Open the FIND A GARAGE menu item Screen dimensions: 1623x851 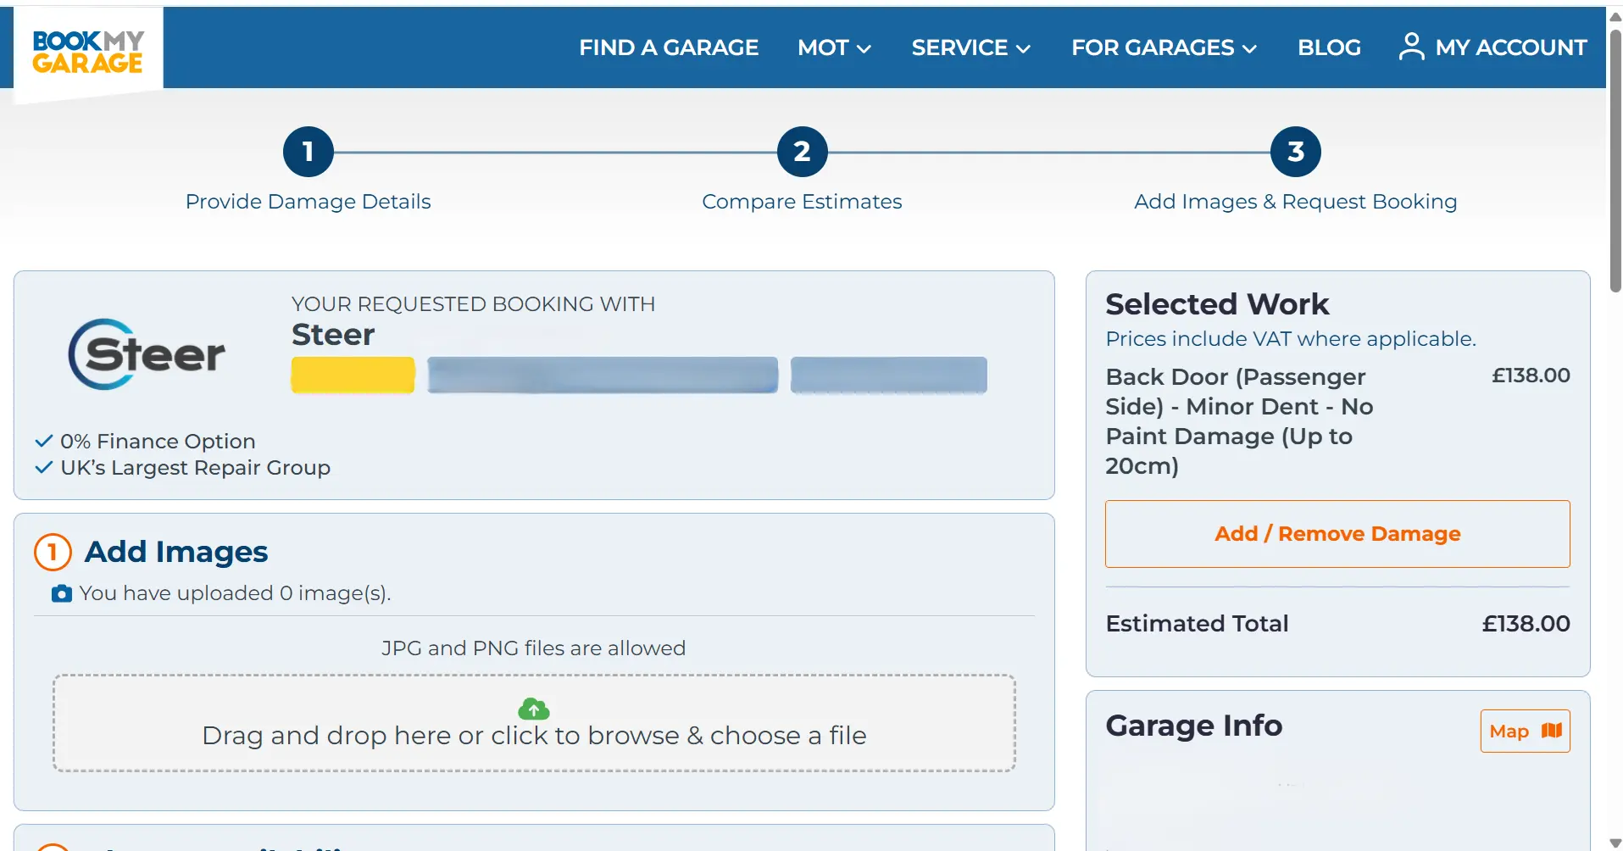[669, 47]
